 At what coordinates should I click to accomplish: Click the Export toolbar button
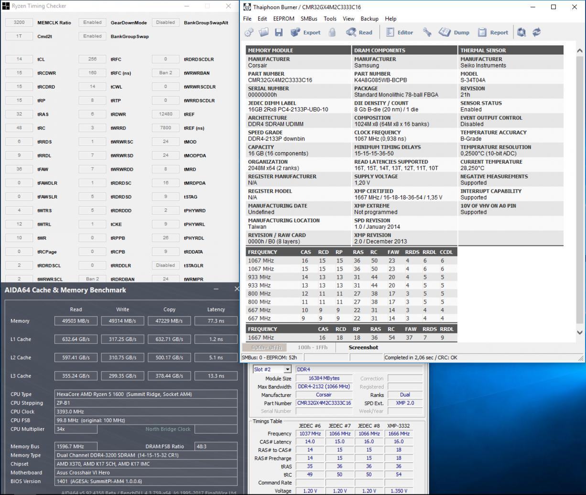tap(305, 33)
